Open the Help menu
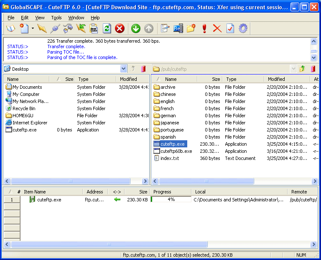The width and height of the screenshot is (321, 260). pos(95,18)
